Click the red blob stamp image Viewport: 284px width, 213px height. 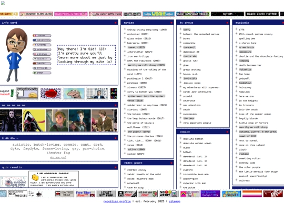[x=50, y=93]
